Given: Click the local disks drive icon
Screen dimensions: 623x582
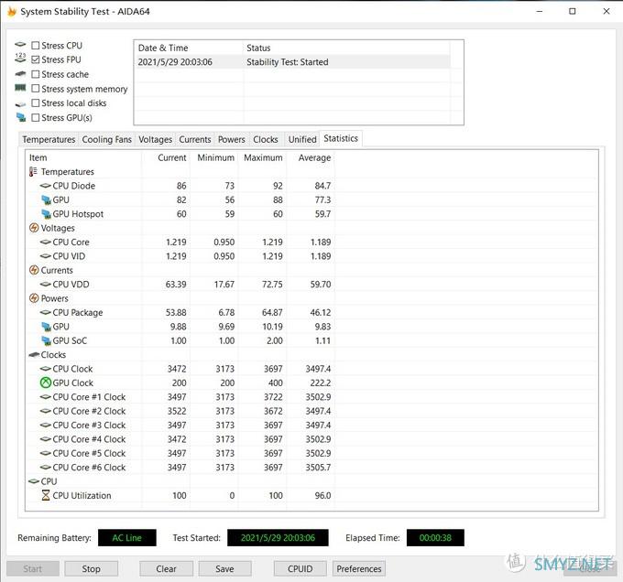Looking at the screenshot, I should [20, 104].
